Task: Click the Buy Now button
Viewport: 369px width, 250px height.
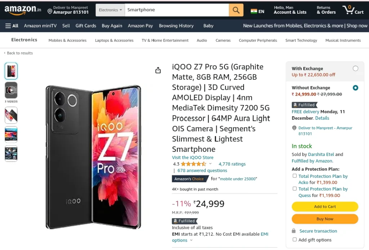Action: (x=325, y=219)
